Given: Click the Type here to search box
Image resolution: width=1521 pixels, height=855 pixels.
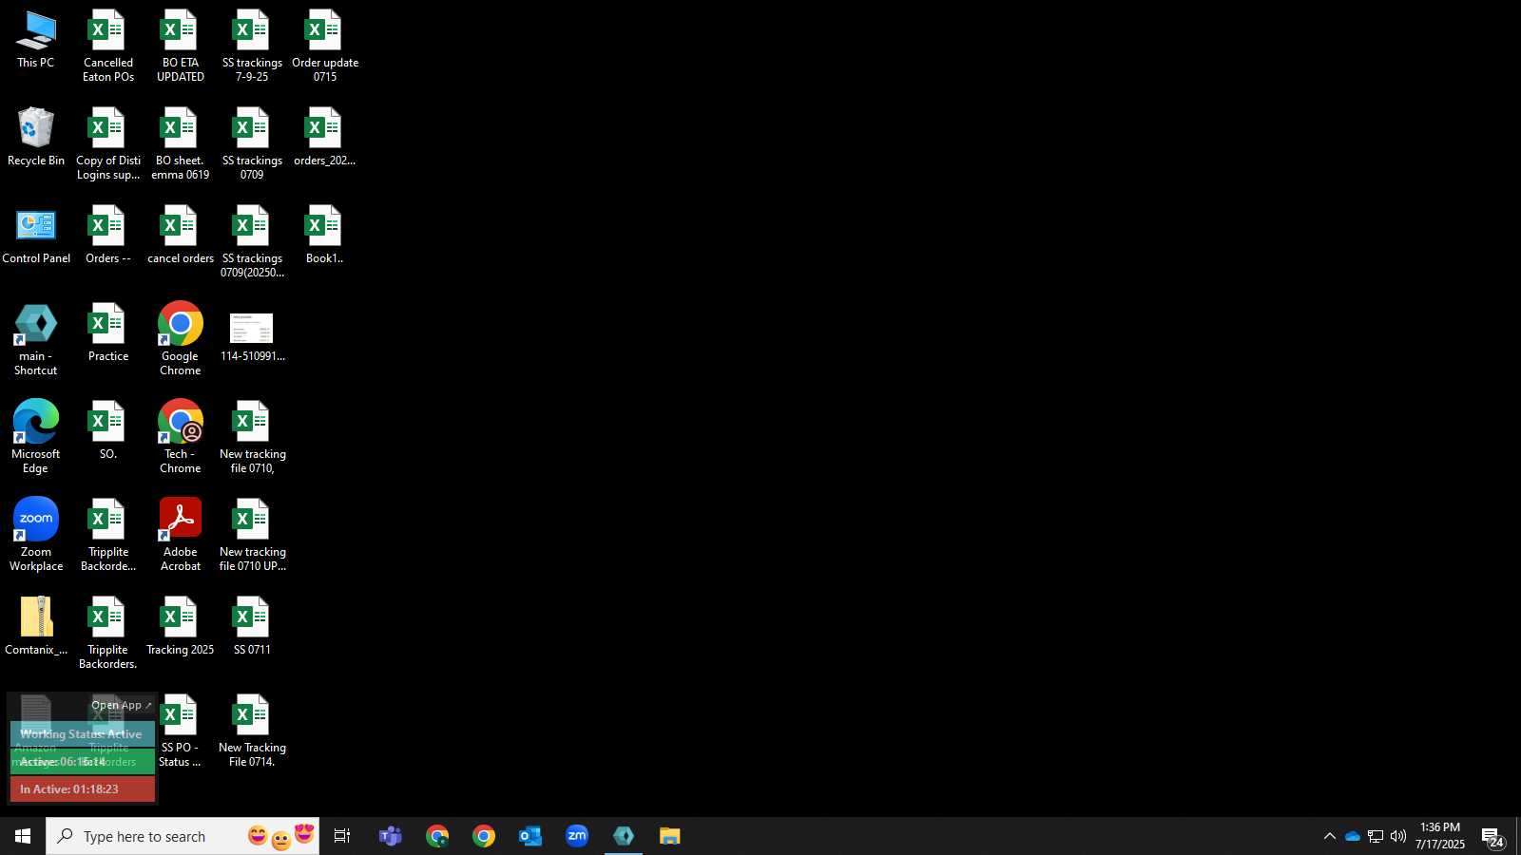Looking at the screenshot, I should 183,836.
